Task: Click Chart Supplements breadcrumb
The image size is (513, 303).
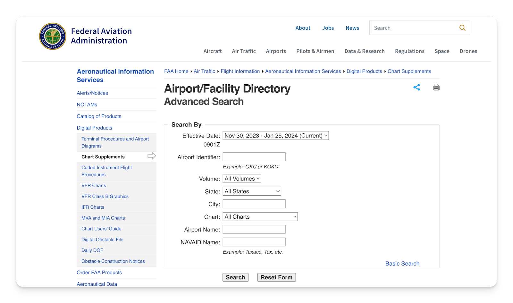Action: coord(409,71)
